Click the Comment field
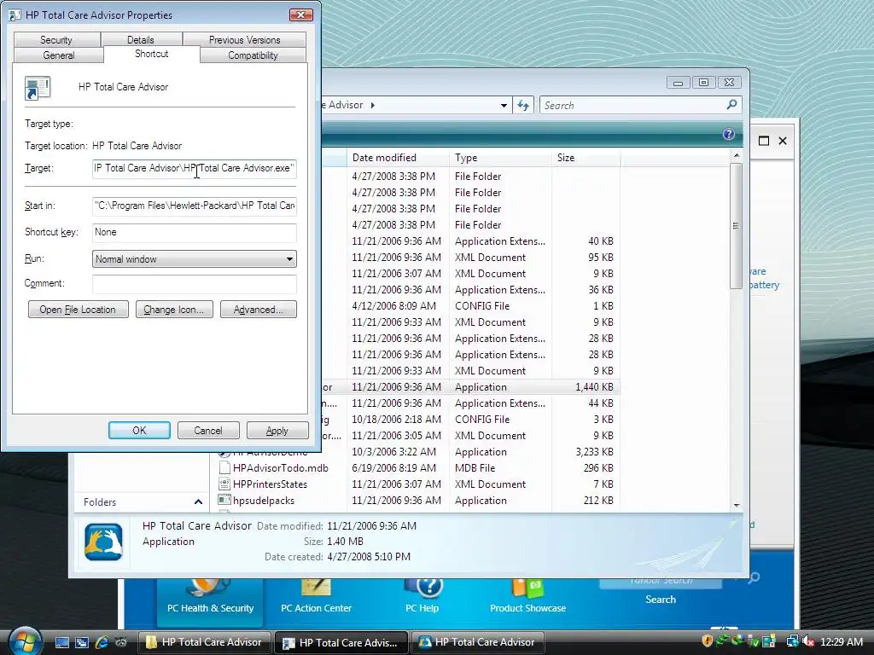This screenshot has height=655, width=874. (194, 283)
